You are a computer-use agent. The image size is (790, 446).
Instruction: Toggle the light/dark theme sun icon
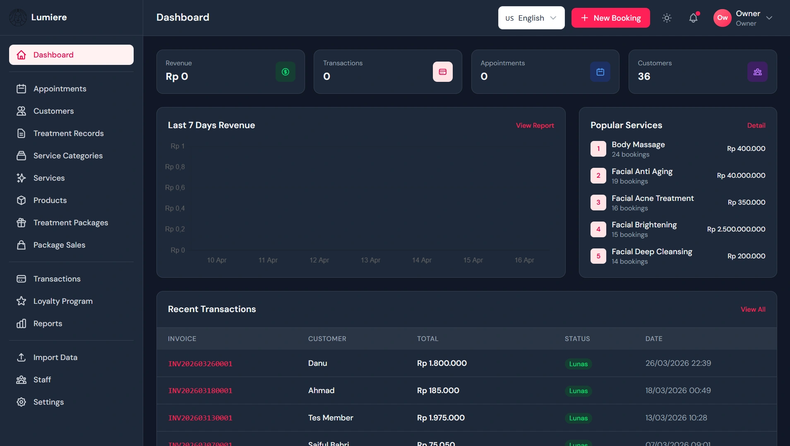pyautogui.click(x=667, y=18)
